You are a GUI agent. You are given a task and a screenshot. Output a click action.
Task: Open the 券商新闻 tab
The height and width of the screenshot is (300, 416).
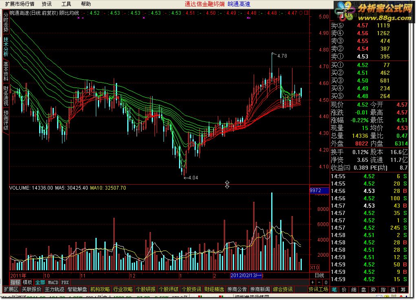click(x=260, y=289)
